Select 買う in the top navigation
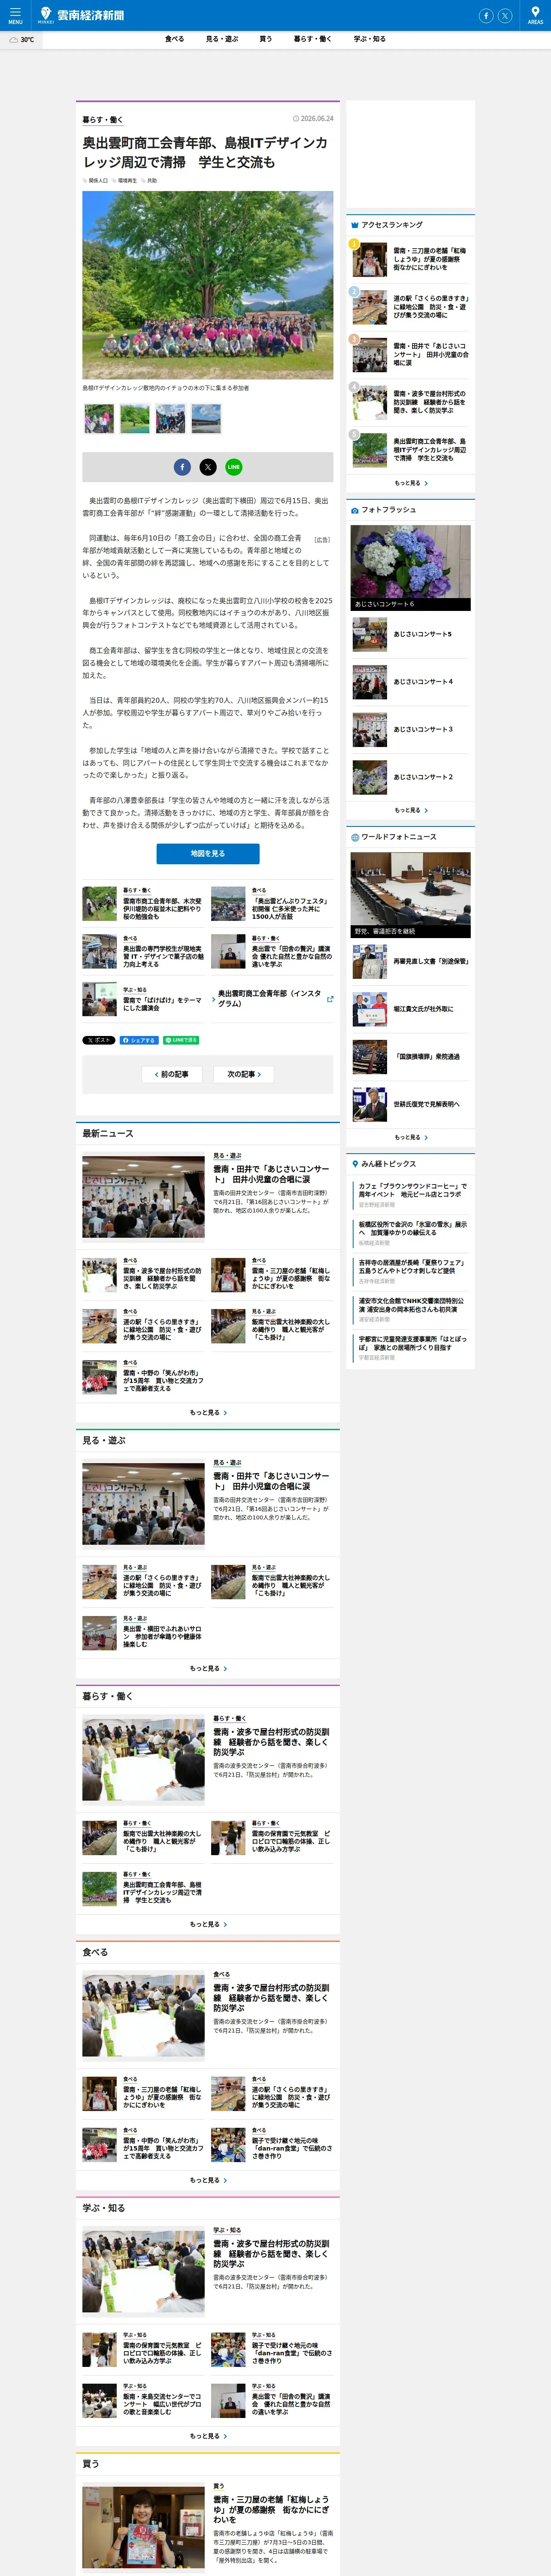Image resolution: width=551 pixels, height=2576 pixels. [x=266, y=39]
